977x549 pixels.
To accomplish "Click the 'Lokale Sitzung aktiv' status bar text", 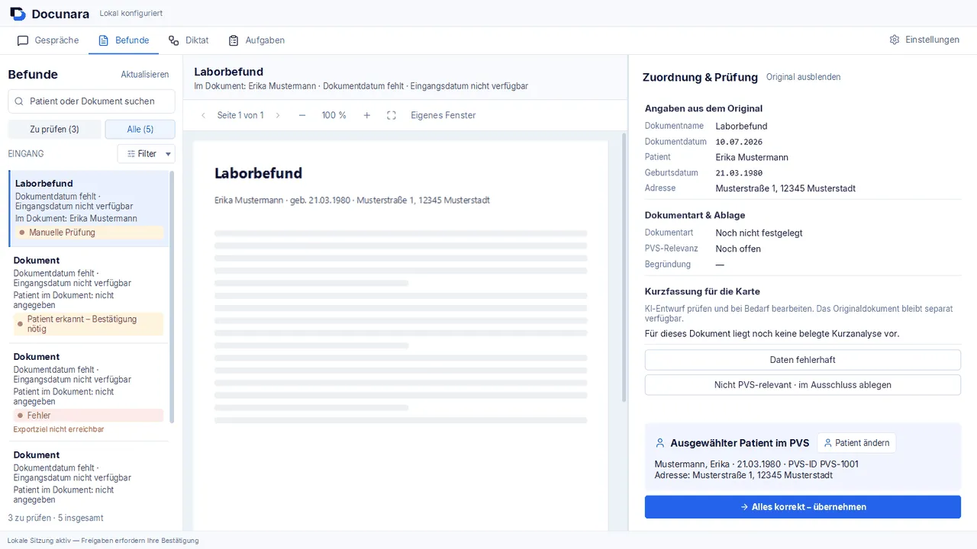I will pyautogui.click(x=103, y=541).
